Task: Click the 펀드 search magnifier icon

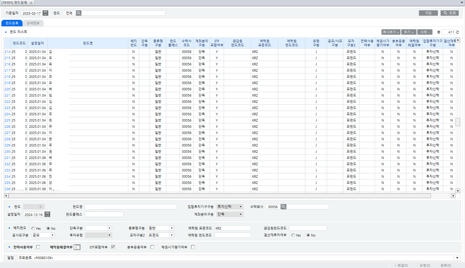Action: pyautogui.click(x=79, y=13)
